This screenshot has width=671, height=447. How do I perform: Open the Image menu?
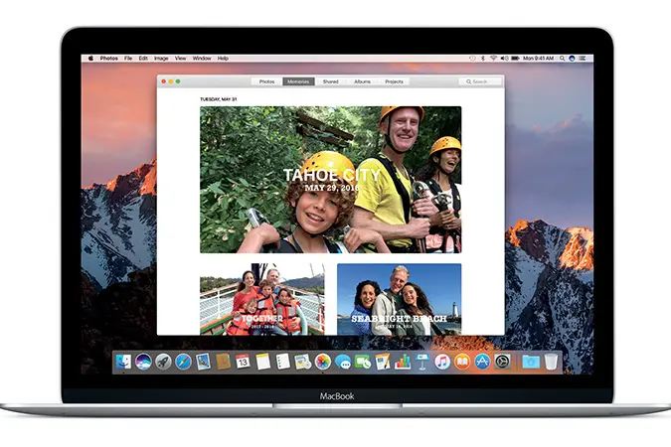161,59
